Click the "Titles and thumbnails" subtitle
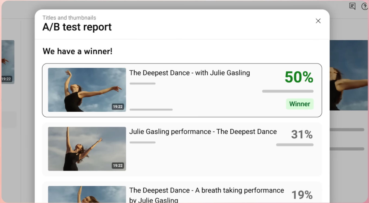369x203 pixels. click(69, 18)
